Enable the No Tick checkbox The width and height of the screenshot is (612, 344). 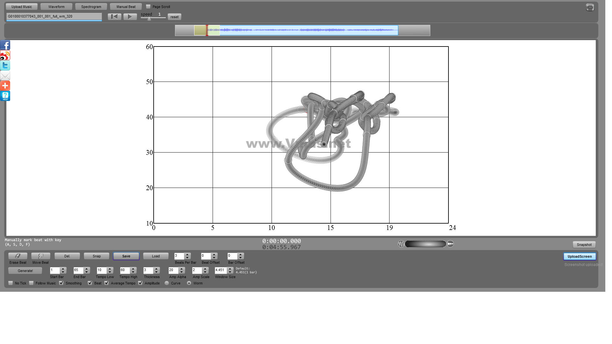(x=11, y=283)
